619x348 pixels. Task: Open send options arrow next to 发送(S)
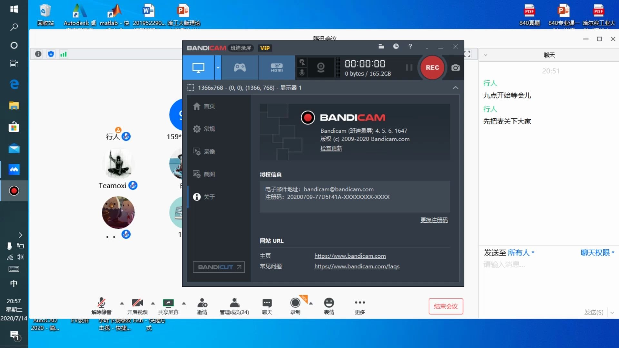click(612, 313)
